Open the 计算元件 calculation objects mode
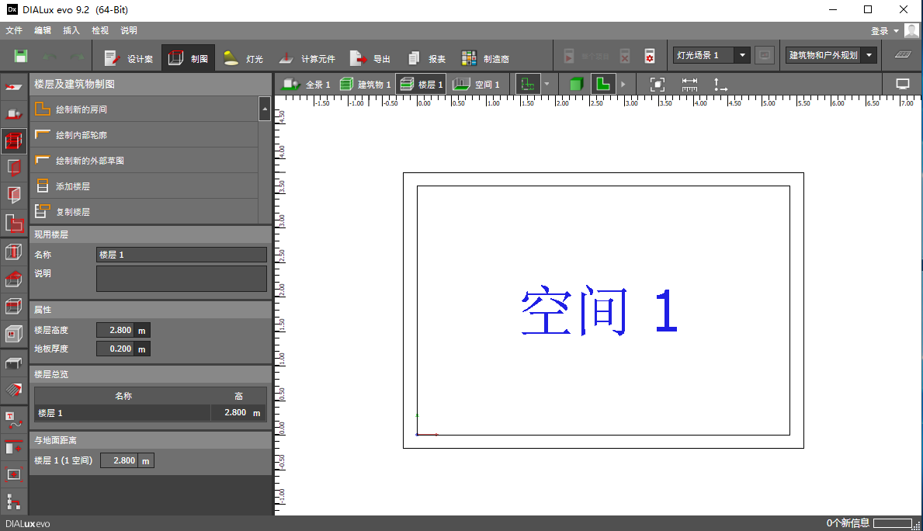The image size is (923, 531). [x=307, y=58]
